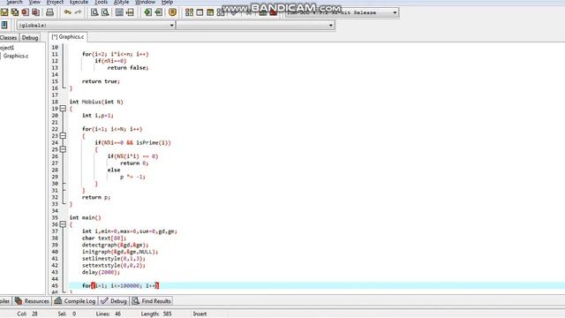The image size is (565, 318).
Task: Run the program via window icon
Action: point(200,12)
